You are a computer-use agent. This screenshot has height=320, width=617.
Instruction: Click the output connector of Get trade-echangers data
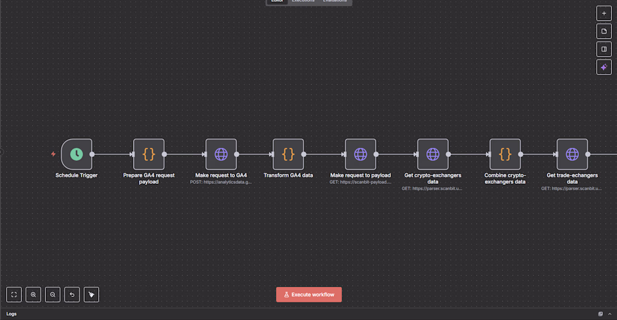click(x=588, y=154)
